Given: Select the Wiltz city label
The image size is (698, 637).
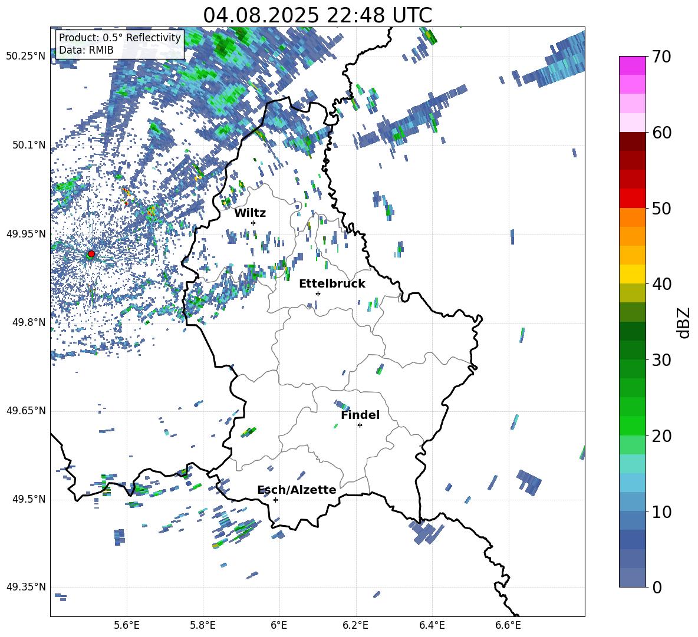Looking at the screenshot, I should (x=250, y=213).
